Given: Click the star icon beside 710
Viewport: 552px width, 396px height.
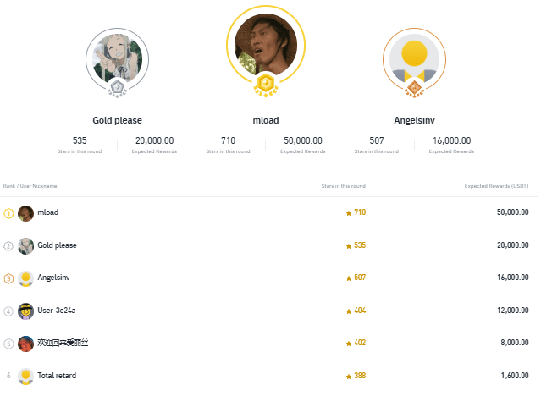Looking at the screenshot, I should coord(348,213).
